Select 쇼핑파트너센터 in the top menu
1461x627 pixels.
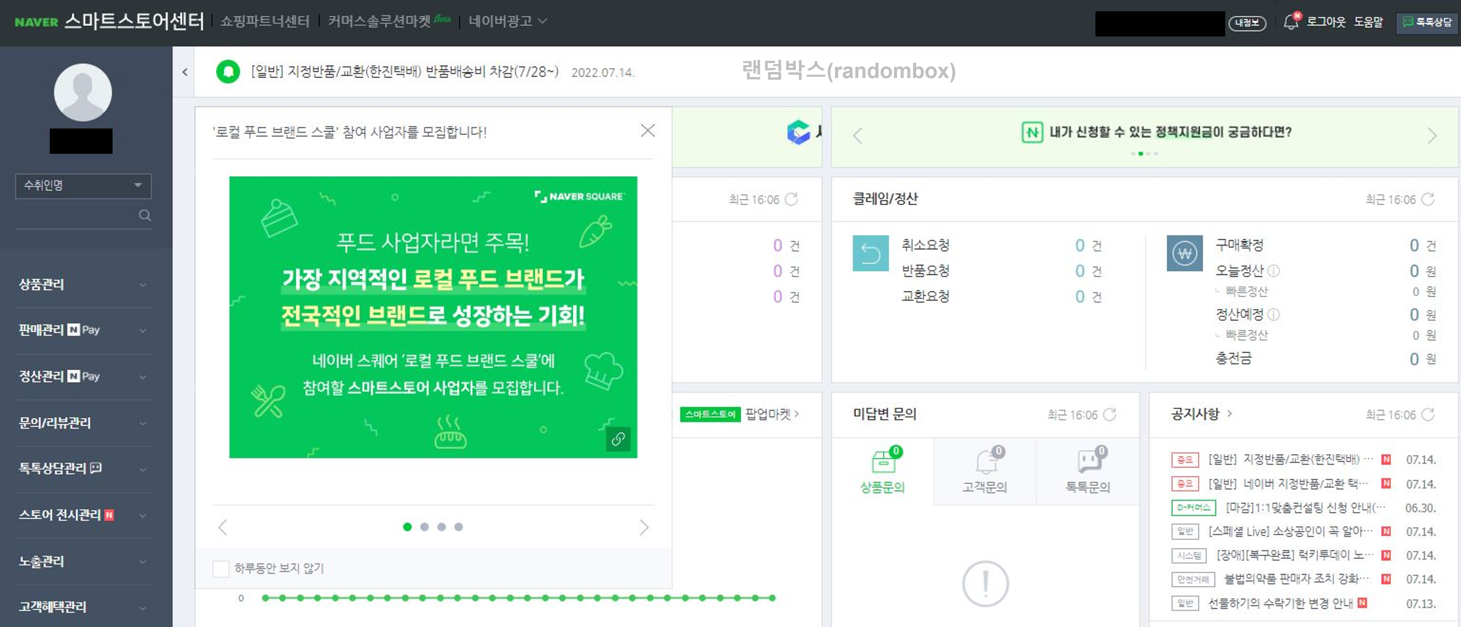(x=265, y=21)
